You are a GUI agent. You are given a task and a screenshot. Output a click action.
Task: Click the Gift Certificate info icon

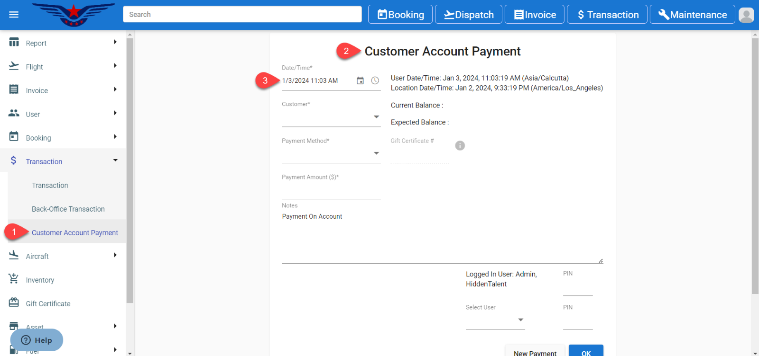click(460, 146)
